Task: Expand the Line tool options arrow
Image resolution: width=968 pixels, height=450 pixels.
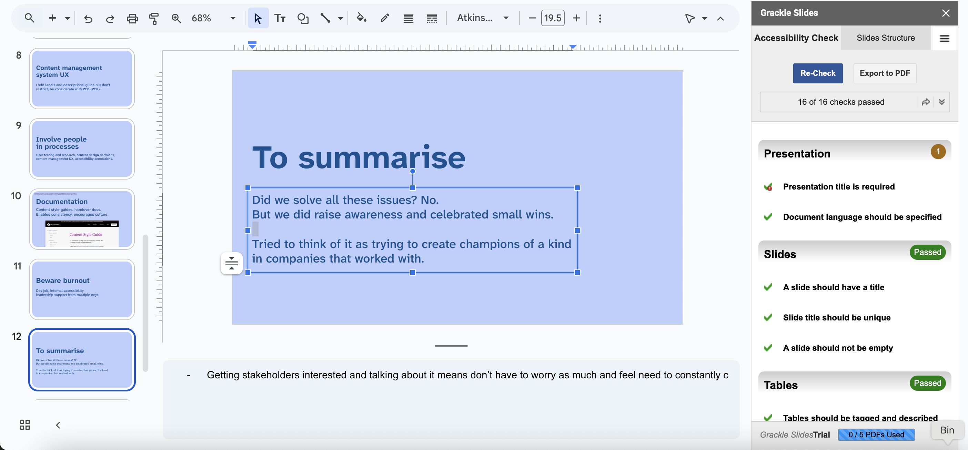Action: click(x=340, y=18)
